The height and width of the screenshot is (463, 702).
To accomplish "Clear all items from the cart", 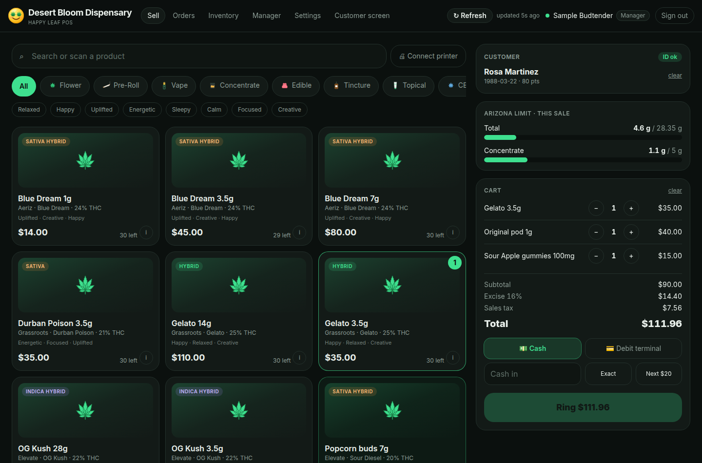I will coord(675,191).
